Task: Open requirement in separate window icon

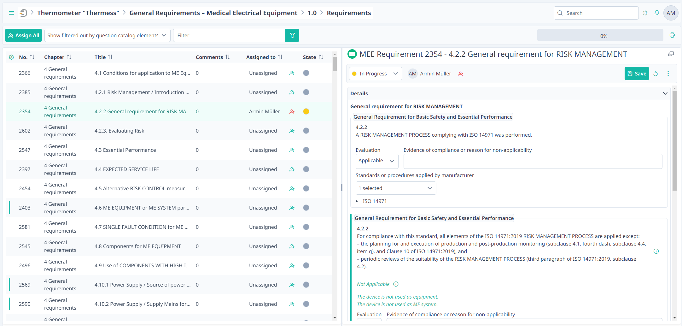Action: coord(671,54)
